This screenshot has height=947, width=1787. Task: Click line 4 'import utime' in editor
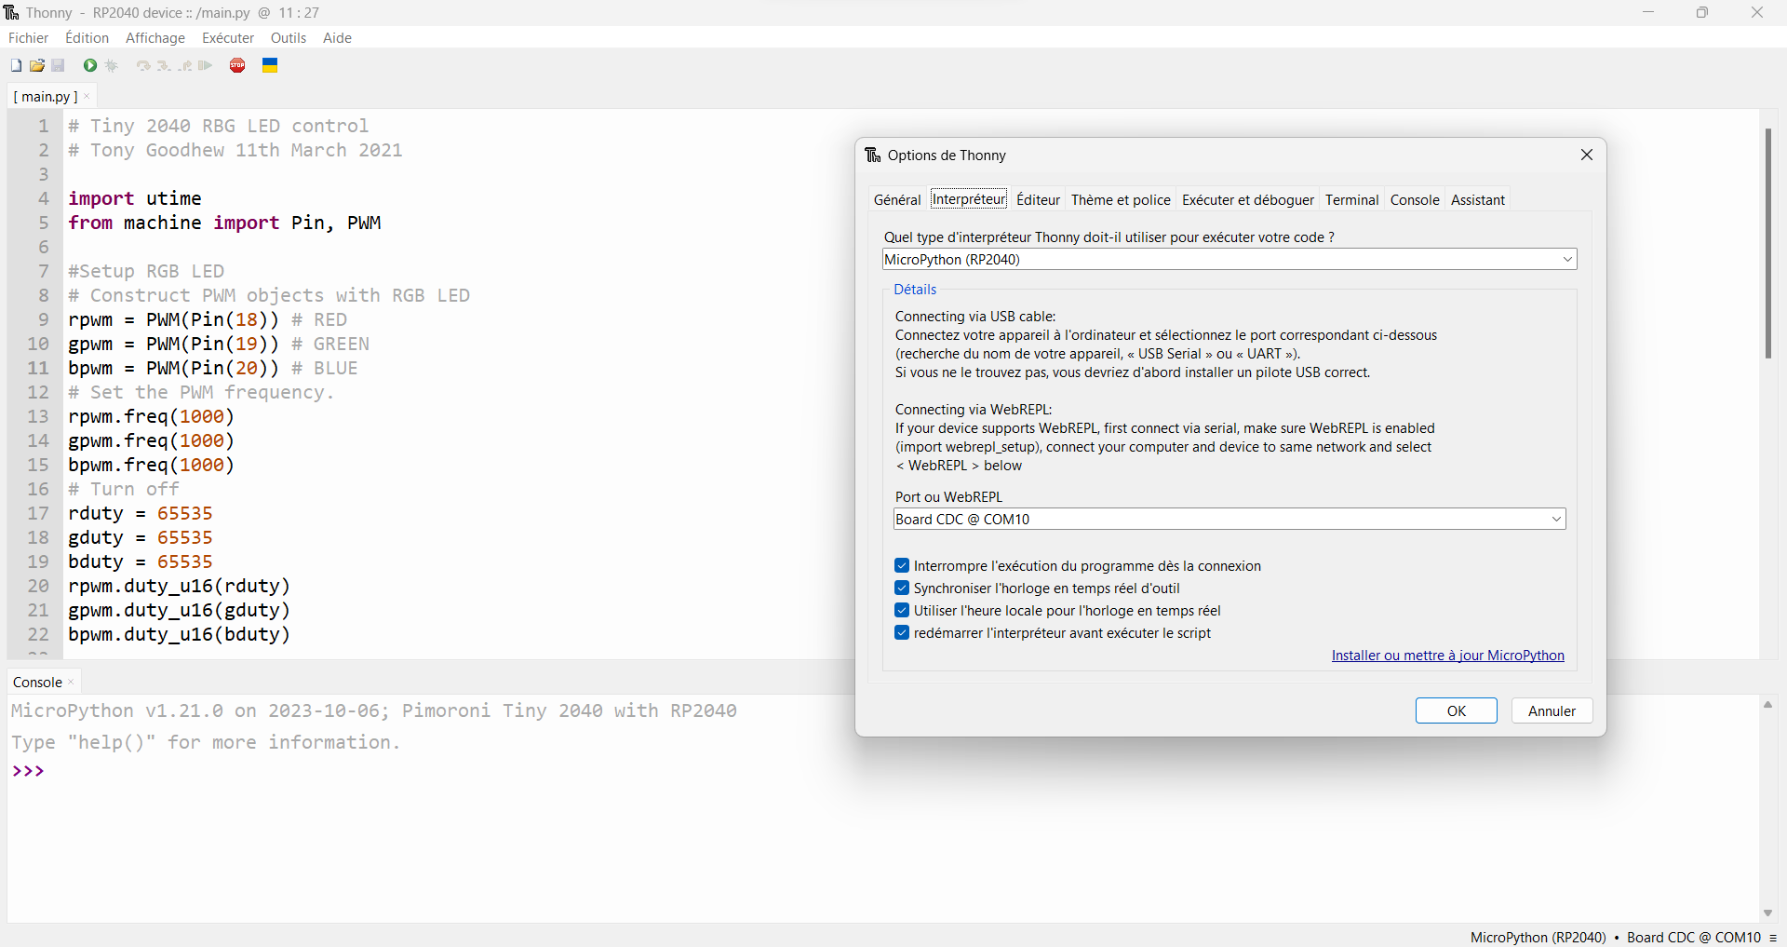(x=135, y=198)
